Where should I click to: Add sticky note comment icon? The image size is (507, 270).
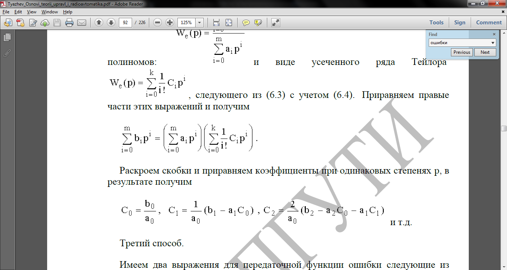point(246,23)
